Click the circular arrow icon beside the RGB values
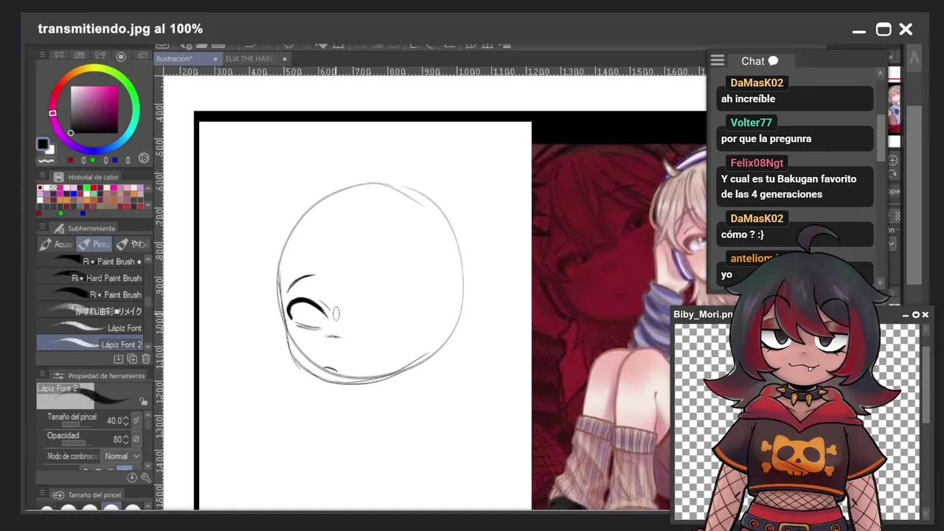The width and height of the screenshot is (944, 531). click(144, 158)
